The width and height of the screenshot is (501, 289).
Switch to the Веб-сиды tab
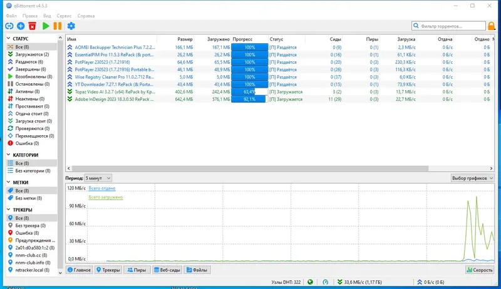tap(167, 270)
